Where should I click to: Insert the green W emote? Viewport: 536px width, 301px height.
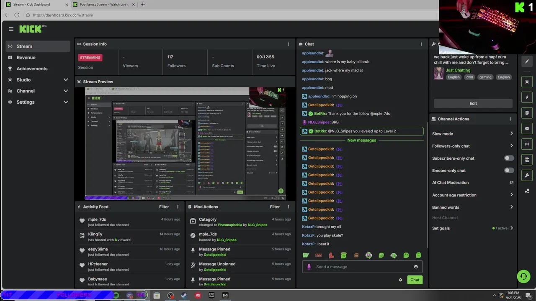click(x=306, y=255)
